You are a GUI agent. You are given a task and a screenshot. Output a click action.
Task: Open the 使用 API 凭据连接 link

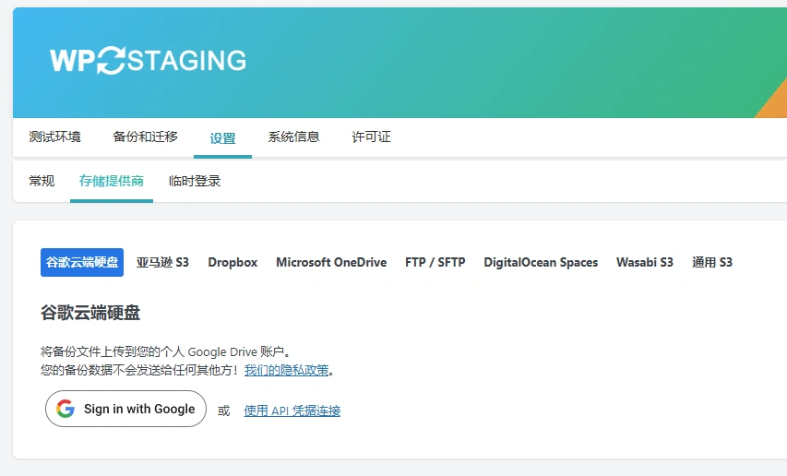pyautogui.click(x=292, y=411)
